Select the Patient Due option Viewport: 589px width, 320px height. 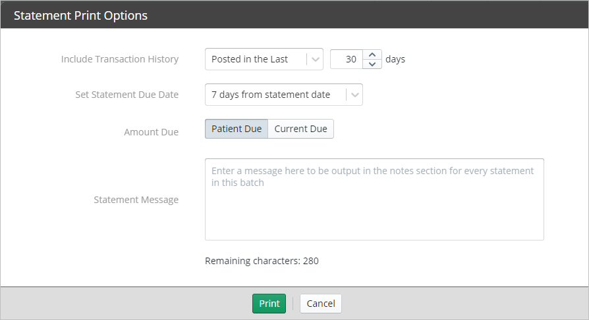pyautogui.click(x=237, y=129)
